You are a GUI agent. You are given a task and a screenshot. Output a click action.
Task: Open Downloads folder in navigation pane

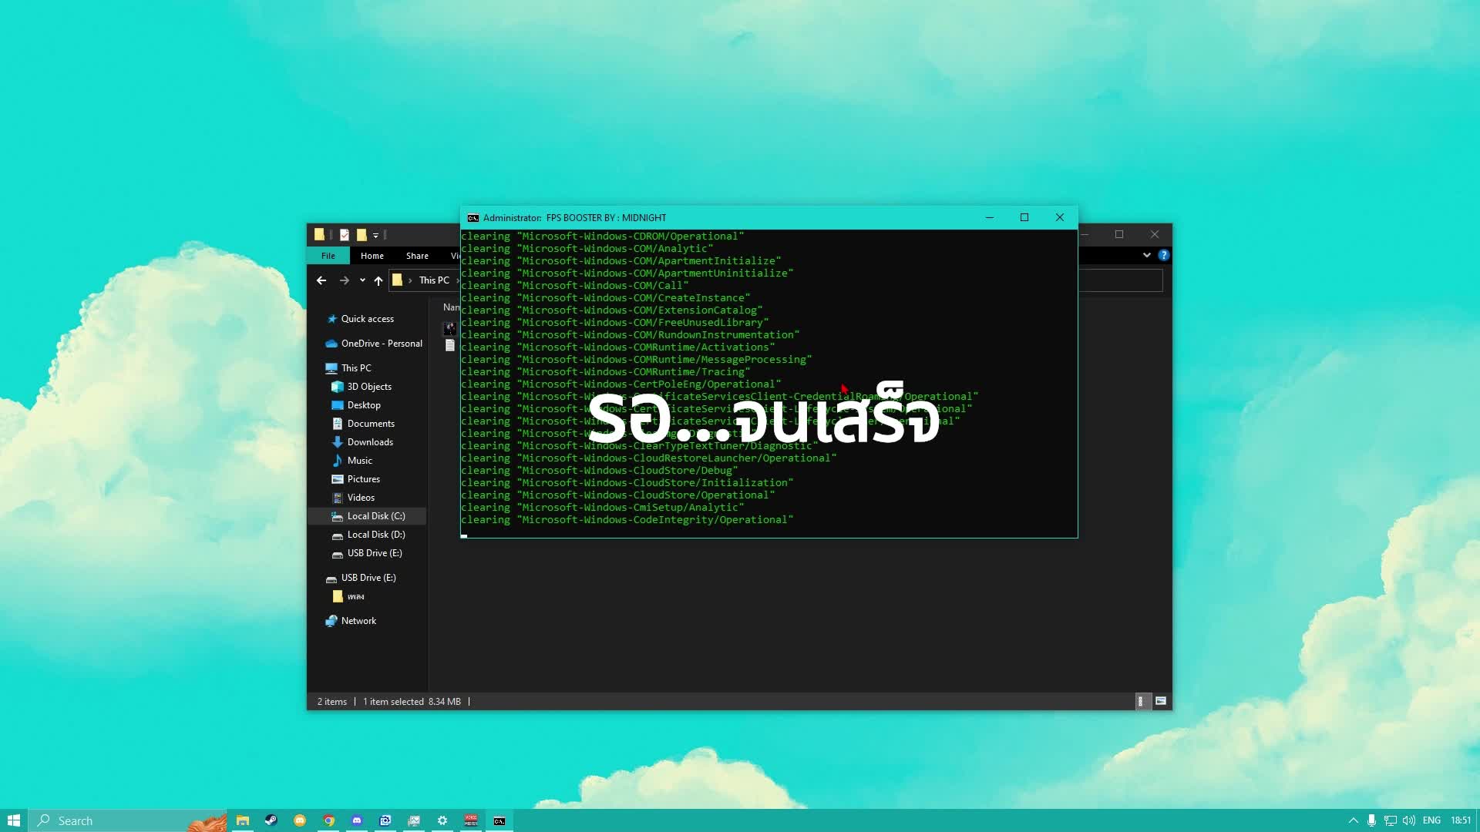click(370, 442)
